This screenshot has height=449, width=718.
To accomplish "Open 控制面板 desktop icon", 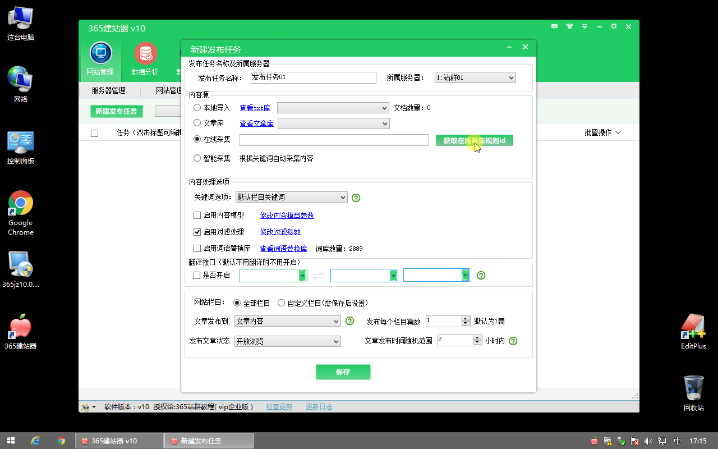I will [x=21, y=148].
